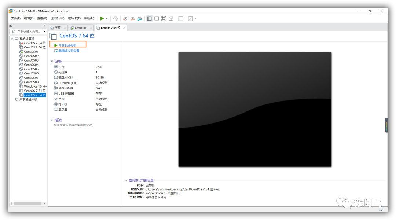Click the 开启此虚拟机 link
Image resolution: width=396 pixels, height=220 pixels.
[67, 45]
